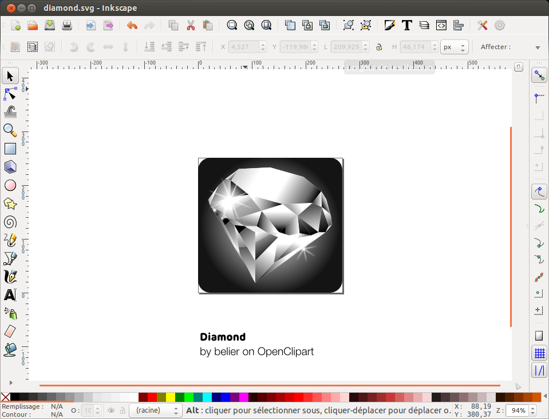549x419 pixels.
Task: Open the Fill and Stroke dialog
Action: (390, 25)
